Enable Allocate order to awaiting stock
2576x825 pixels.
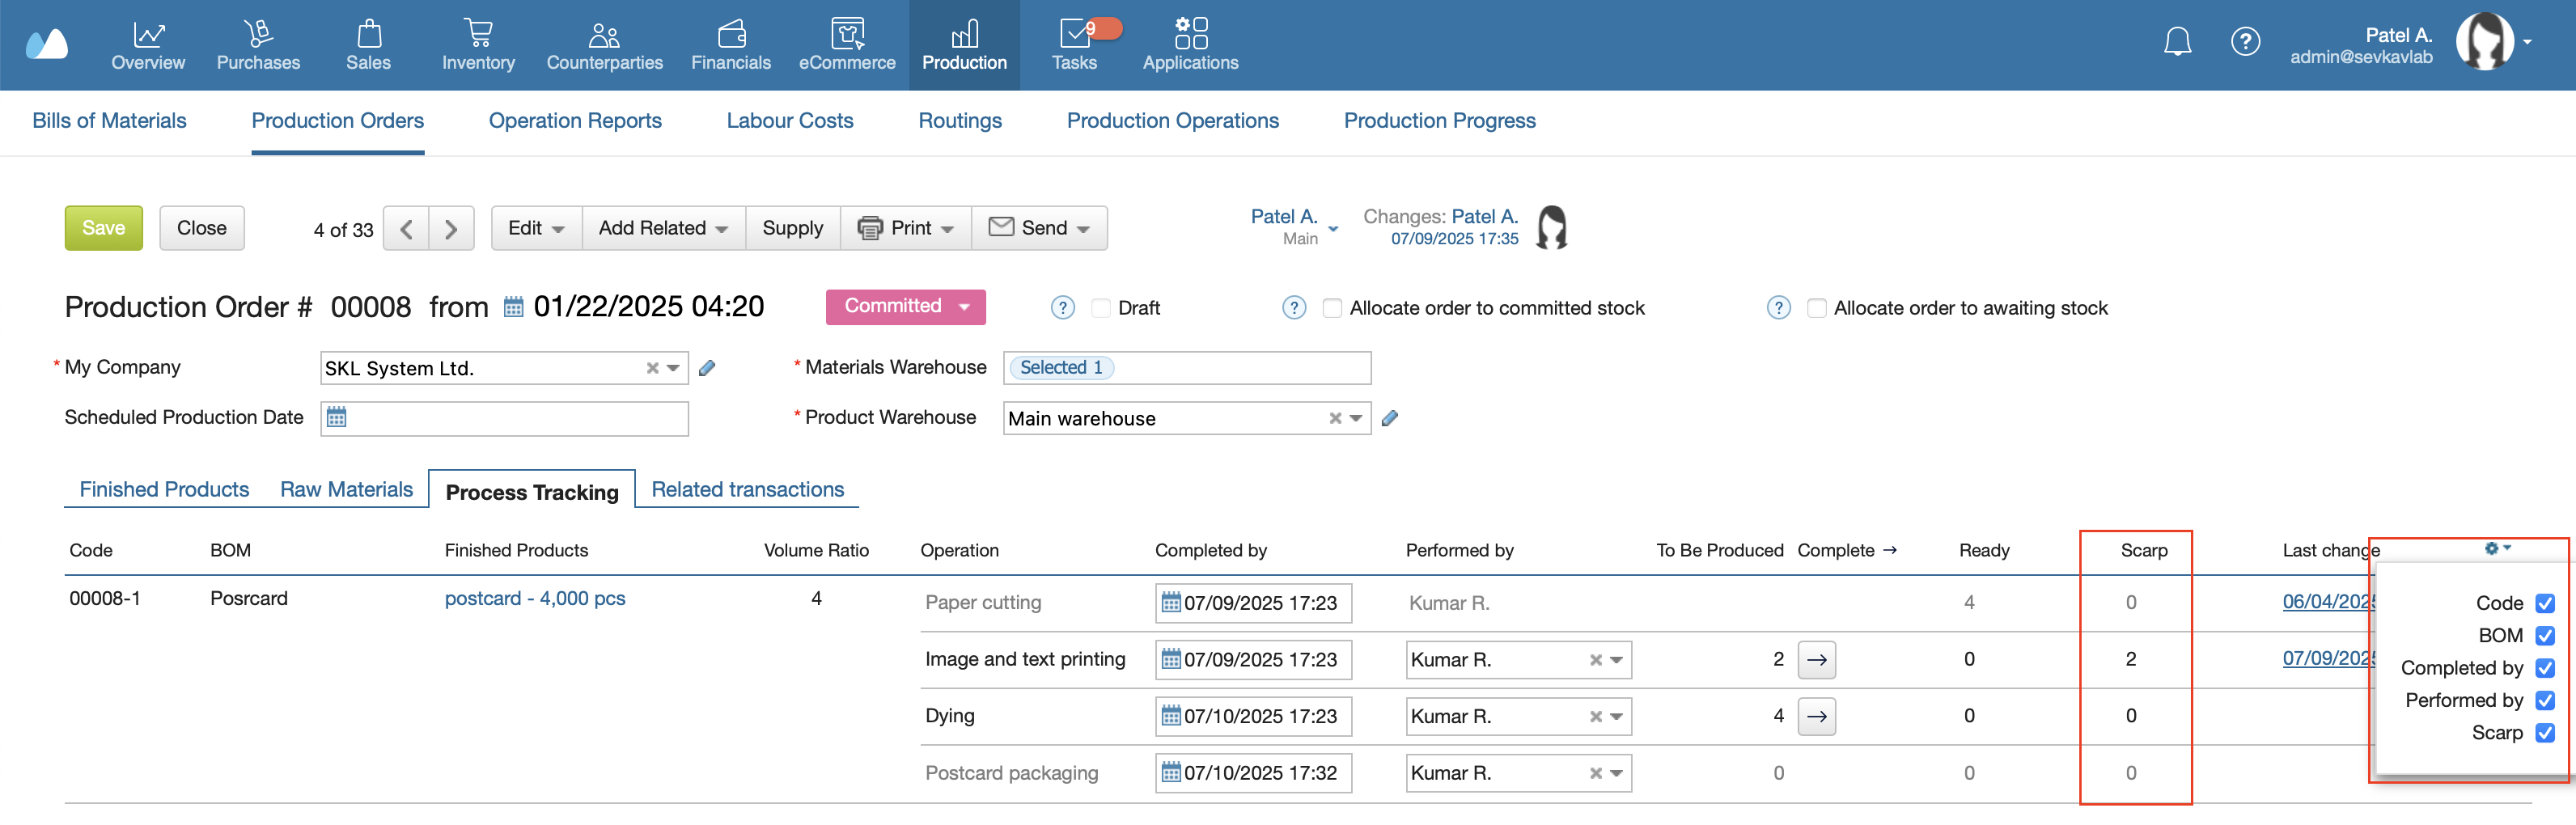pyautogui.click(x=1816, y=308)
